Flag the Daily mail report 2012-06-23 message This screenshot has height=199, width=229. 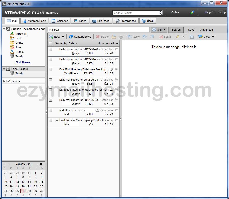pos(116,100)
